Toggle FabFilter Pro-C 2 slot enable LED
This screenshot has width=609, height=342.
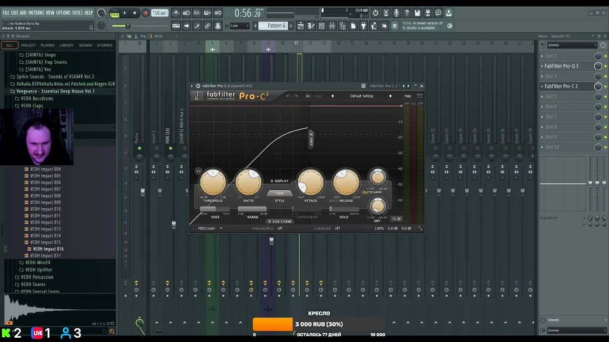click(x=605, y=86)
